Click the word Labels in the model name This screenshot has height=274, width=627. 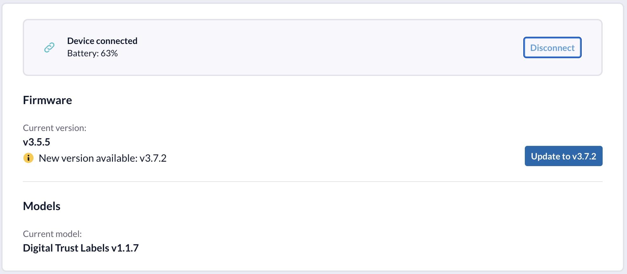click(x=95, y=248)
